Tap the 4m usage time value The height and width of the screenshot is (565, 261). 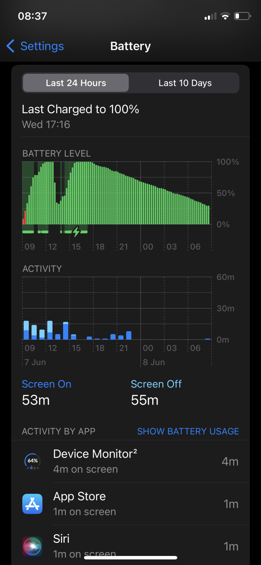[x=230, y=461]
